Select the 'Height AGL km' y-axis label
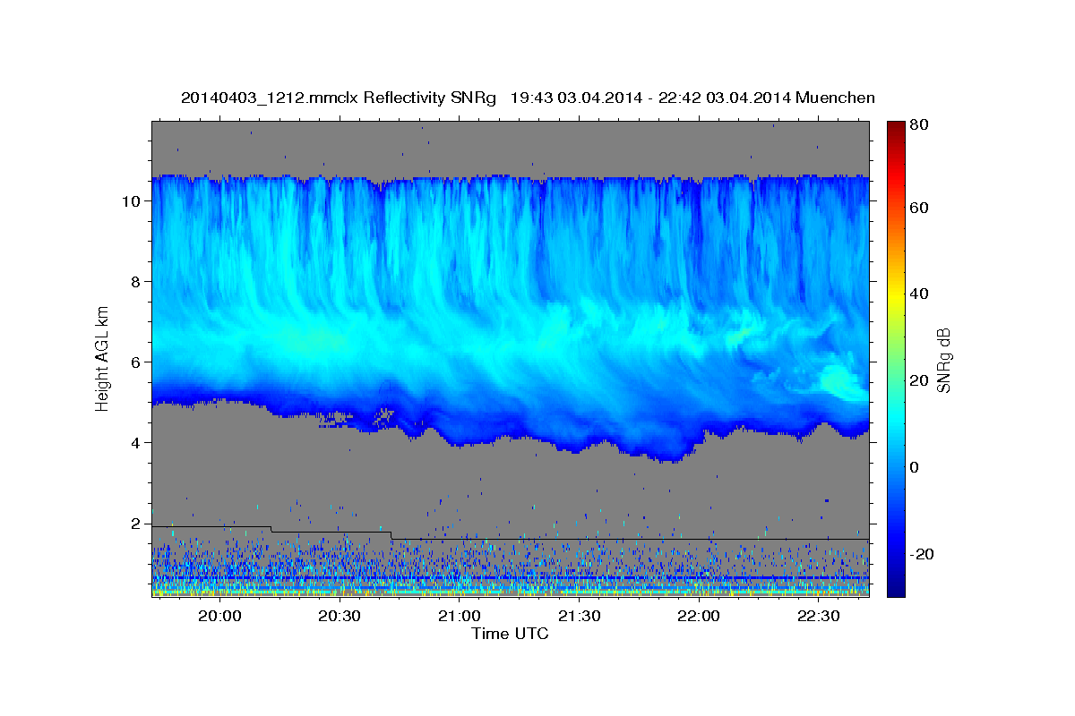The width and height of the screenshot is (1075, 716). point(102,358)
